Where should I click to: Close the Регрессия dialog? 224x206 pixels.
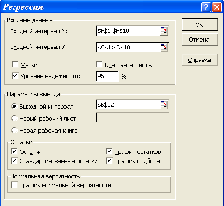[x=217, y=7]
